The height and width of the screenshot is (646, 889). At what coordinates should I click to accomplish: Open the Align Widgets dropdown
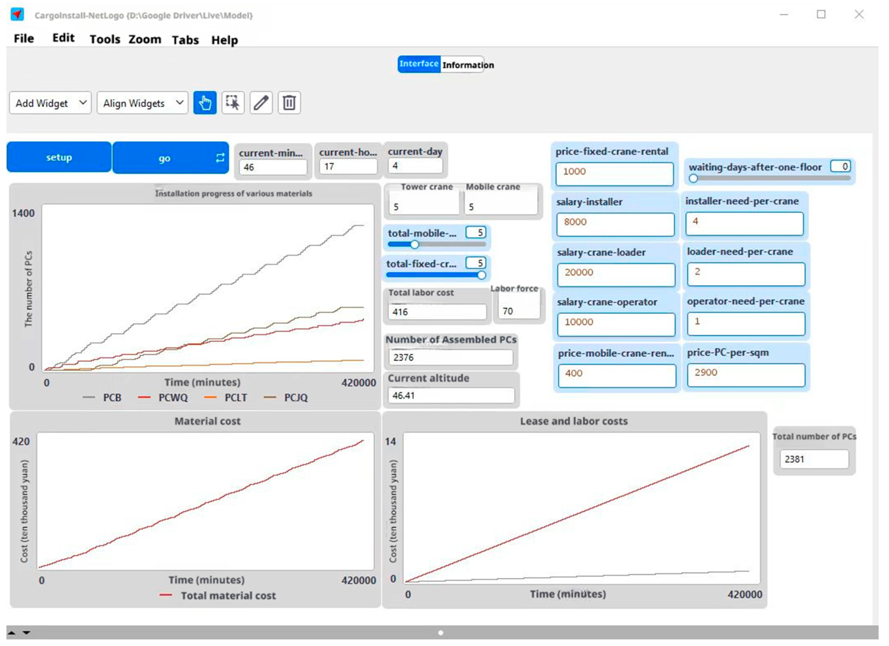tap(142, 103)
